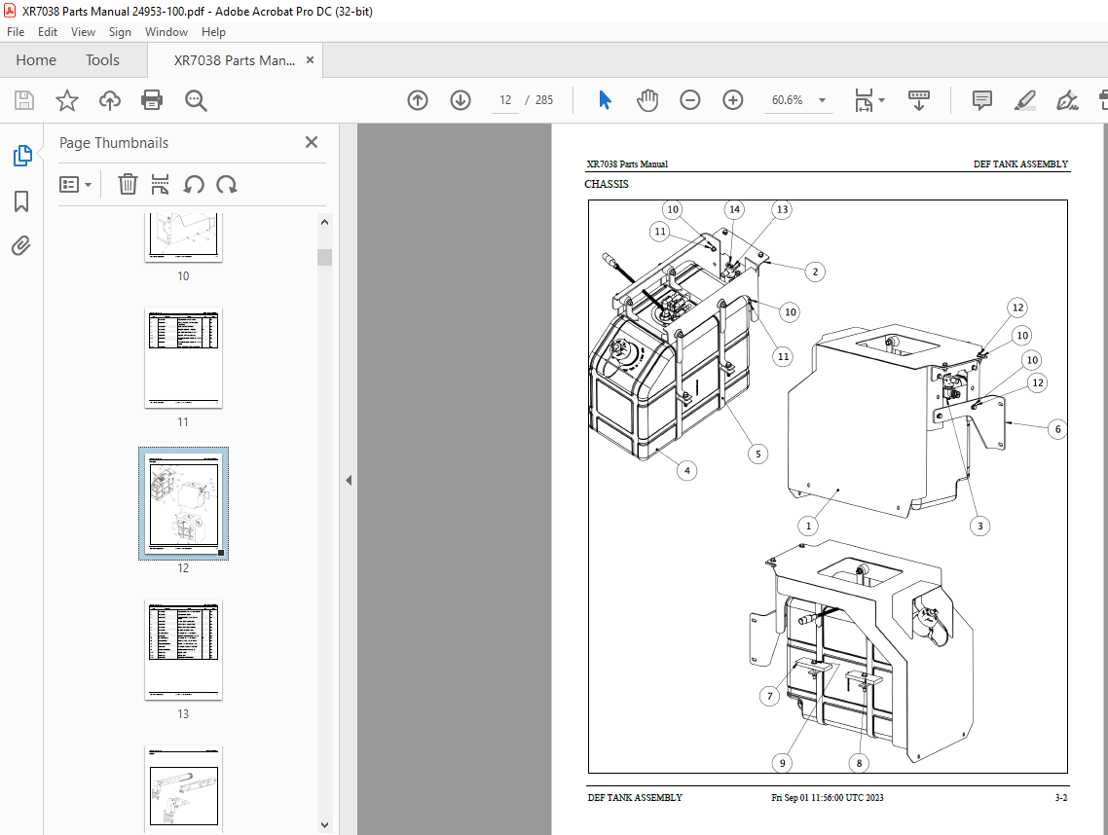Select page 12 thumbnail

pyautogui.click(x=184, y=503)
